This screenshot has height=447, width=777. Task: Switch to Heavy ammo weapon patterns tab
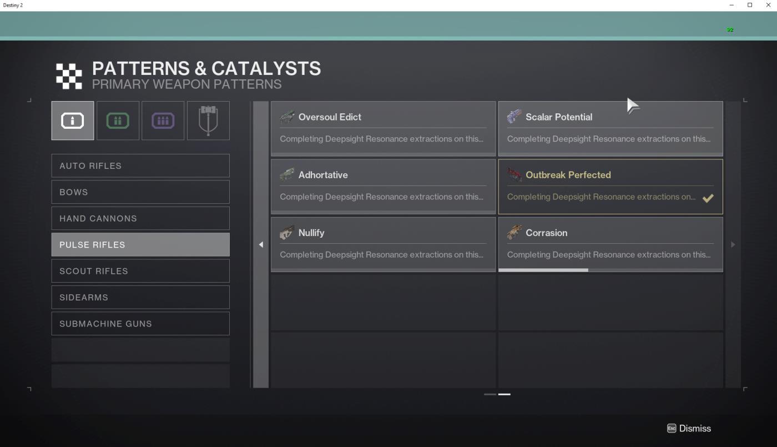click(x=163, y=120)
